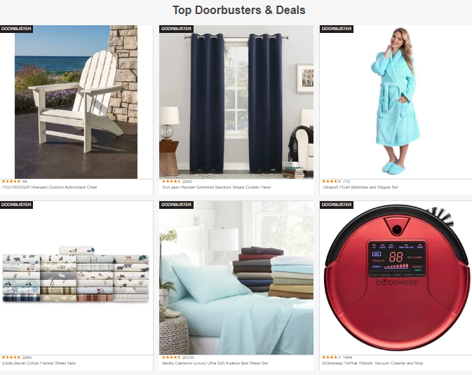The image size is (472, 375).
Task: Click the light blue bed sheet set image
Action: click(236, 278)
